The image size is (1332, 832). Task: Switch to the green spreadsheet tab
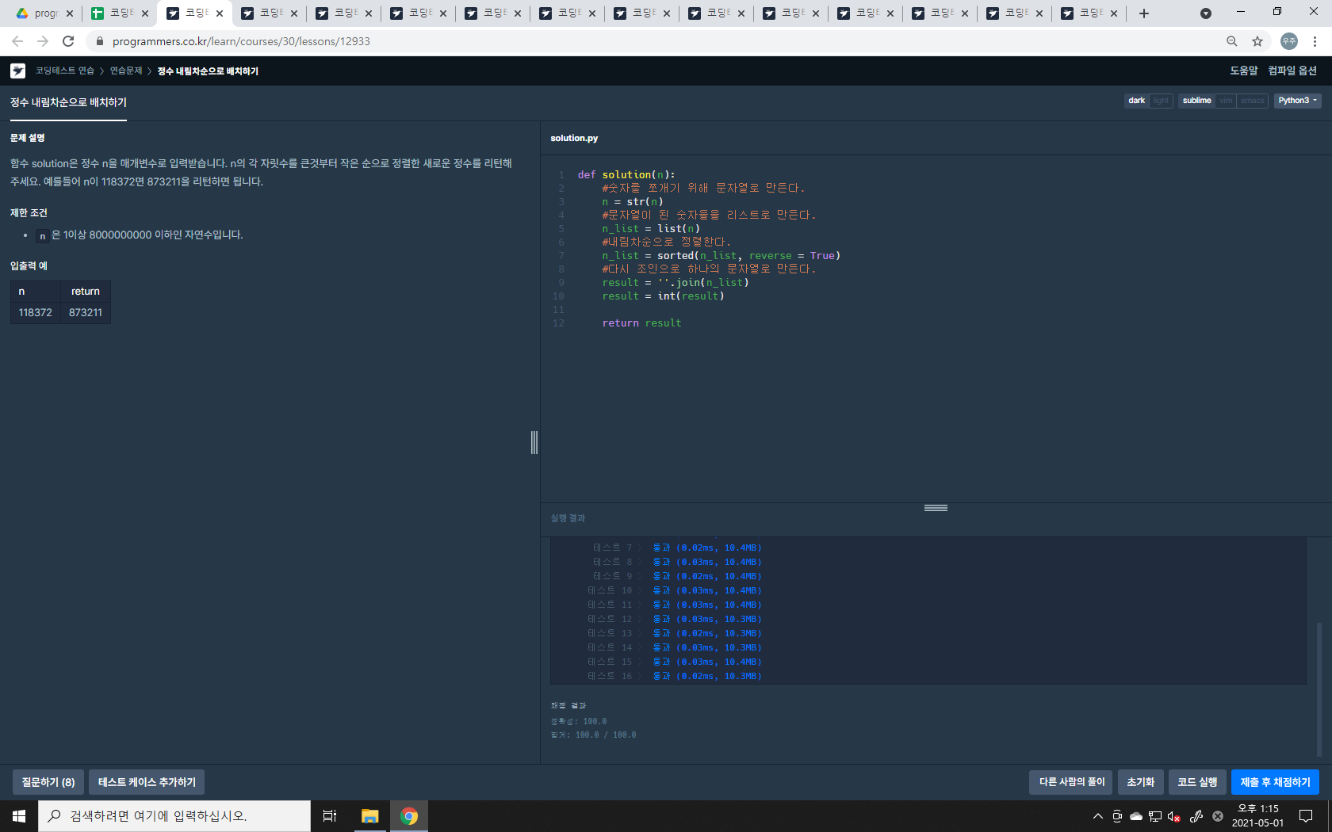click(x=121, y=13)
